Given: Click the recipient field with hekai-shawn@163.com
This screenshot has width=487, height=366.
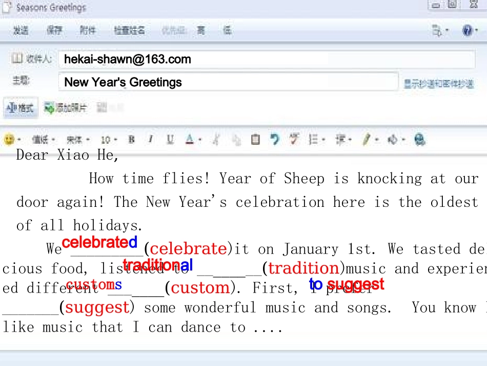Looking at the screenshot, I should coord(267,59).
